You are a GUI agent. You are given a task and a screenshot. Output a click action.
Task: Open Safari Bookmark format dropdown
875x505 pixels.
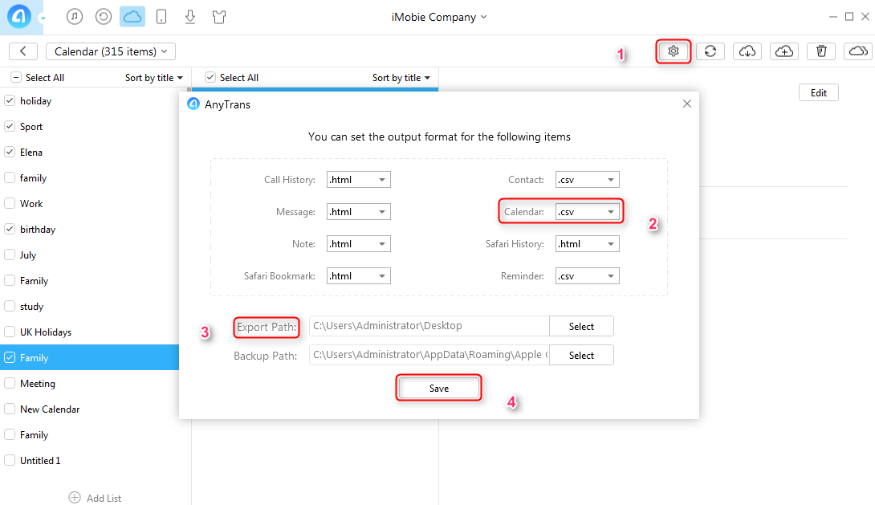click(358, 275)
